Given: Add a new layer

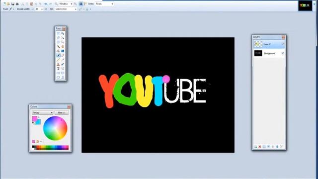Looking at the screenshot, I should [255, 147].
